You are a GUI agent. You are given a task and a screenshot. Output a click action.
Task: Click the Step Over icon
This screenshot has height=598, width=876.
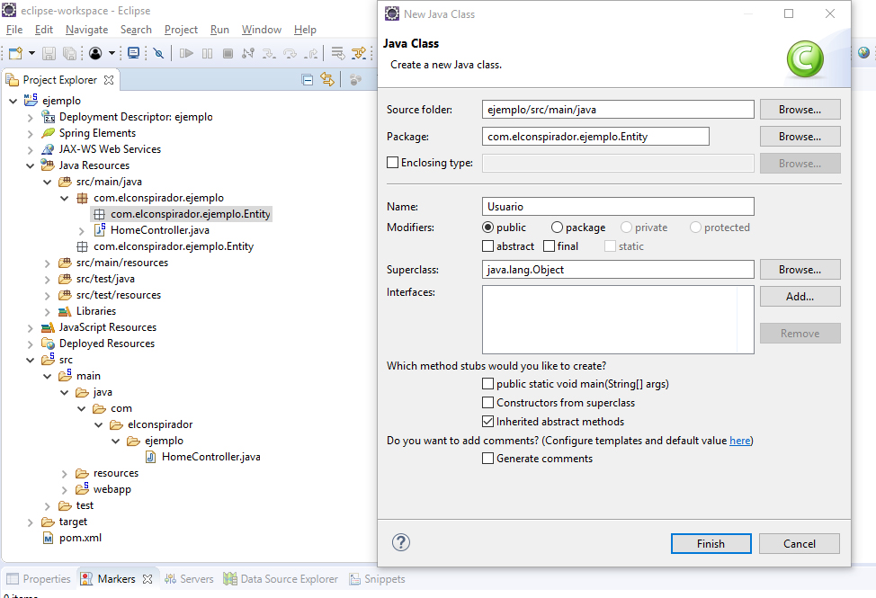pos(290,53)
